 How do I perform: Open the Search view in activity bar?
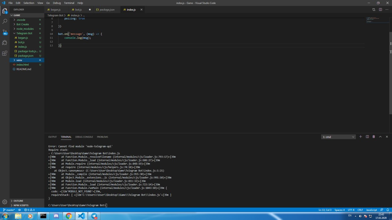[x=5, y=21]
